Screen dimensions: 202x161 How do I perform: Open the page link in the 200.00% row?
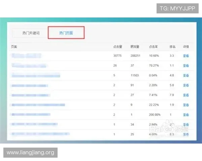tap(31, 114)
